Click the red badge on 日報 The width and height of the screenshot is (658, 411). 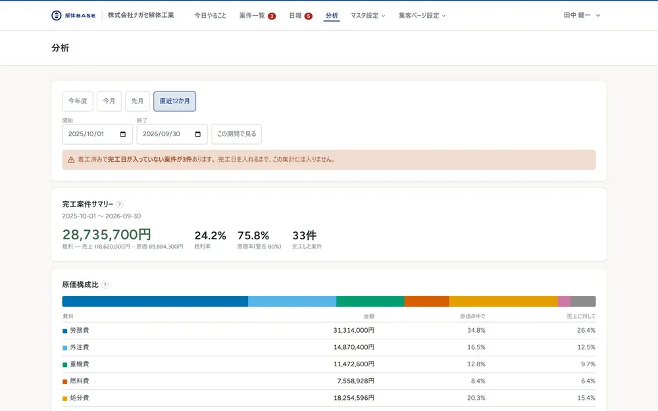(x=309, y=16)
